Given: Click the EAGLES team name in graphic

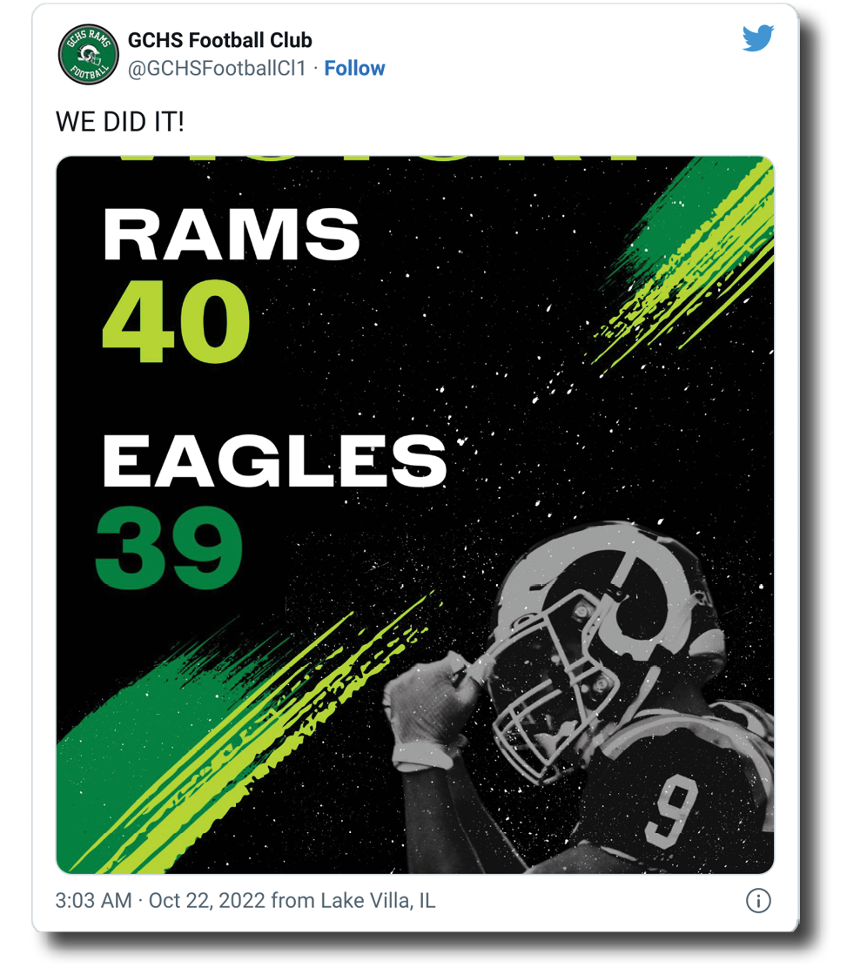Looking at the screenshot, I should (274, 461).
